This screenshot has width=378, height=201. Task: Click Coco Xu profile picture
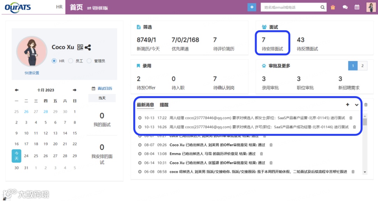pos(31,51)
